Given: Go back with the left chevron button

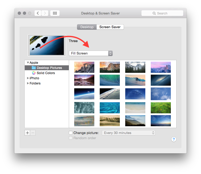Looking at the screenshot, I should pyautogui.click(x=38, y=13).
